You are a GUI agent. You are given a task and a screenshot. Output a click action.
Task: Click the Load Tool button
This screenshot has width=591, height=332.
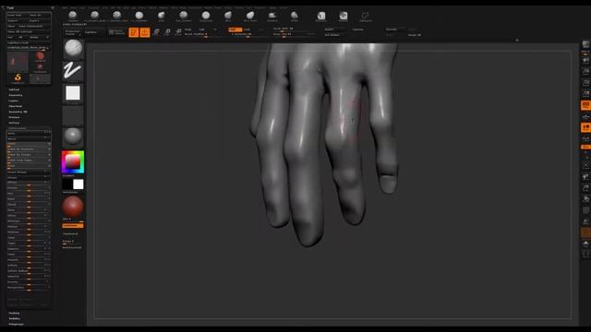click(18, 15)
